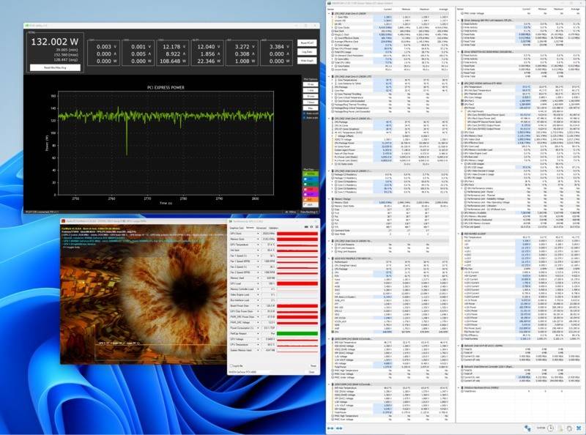Select Sensors tab in GPU-Z
Viewport: 586px width, 435px height.
pos(250,228)
